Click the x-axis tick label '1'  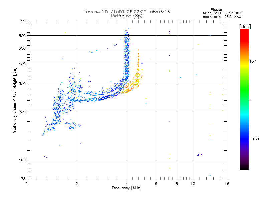[x=27, y=184]
